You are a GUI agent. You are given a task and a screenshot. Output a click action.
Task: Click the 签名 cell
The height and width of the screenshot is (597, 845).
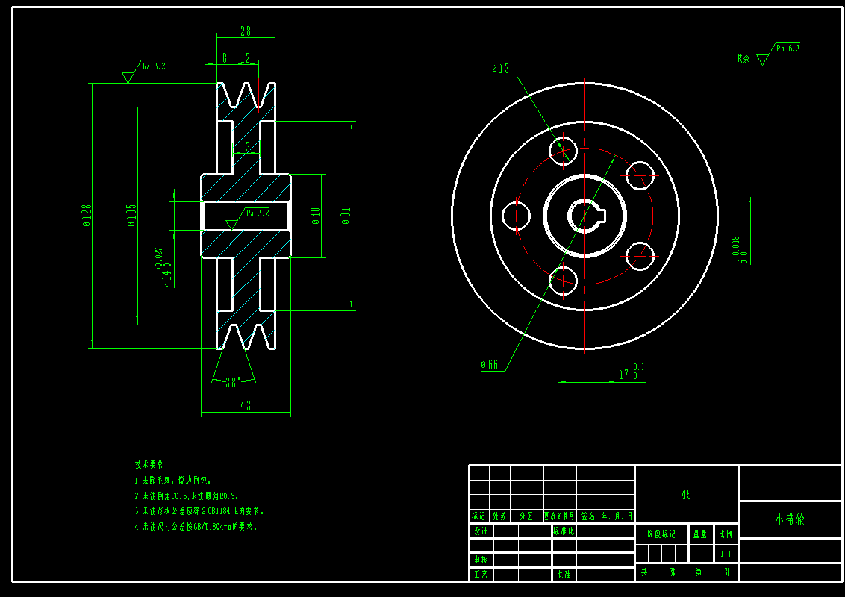[x=588, y=516]
